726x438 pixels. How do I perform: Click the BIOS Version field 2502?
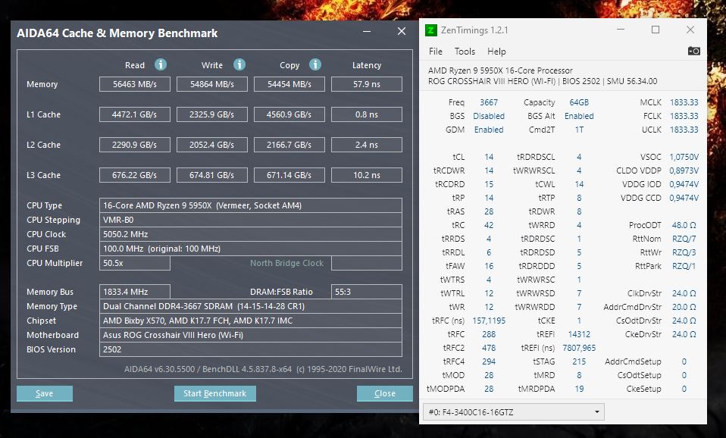coord(251,349)
